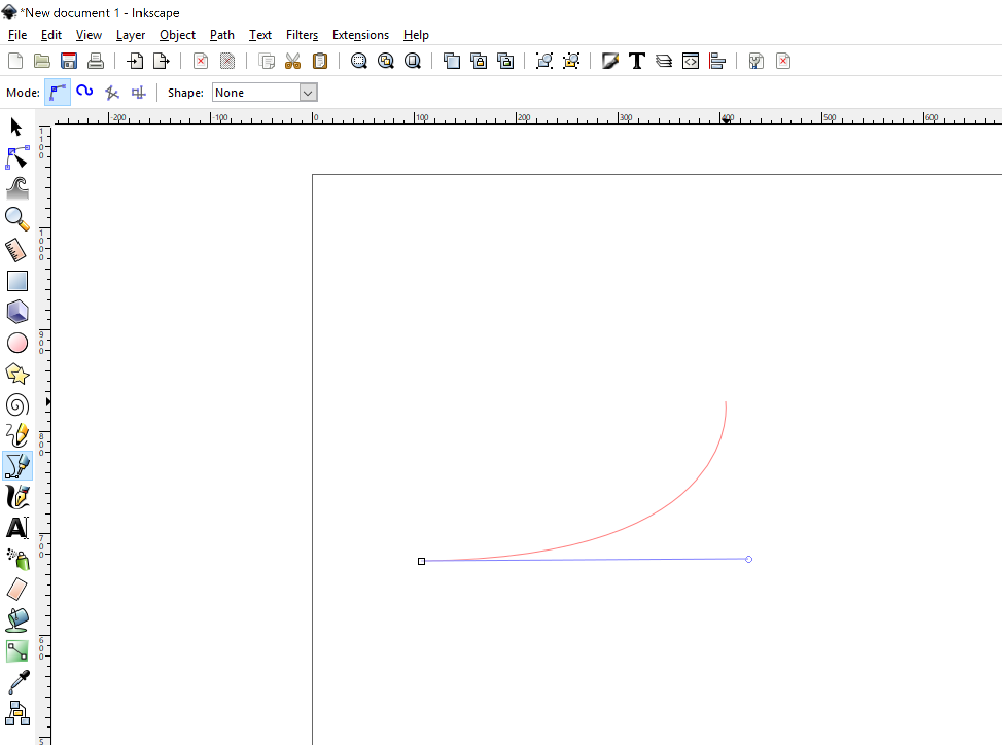Open the Text and Font dialog icon
Viewport: 1002px width, 745px height.
637,61
